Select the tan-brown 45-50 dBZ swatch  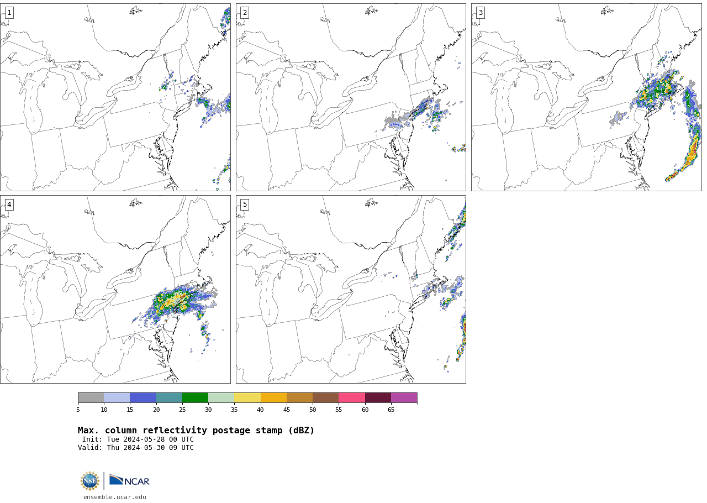299,398
